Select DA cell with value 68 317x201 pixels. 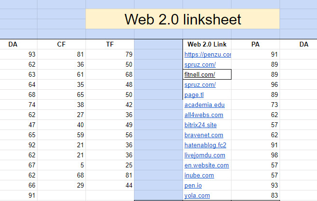(x=19, y=95)
